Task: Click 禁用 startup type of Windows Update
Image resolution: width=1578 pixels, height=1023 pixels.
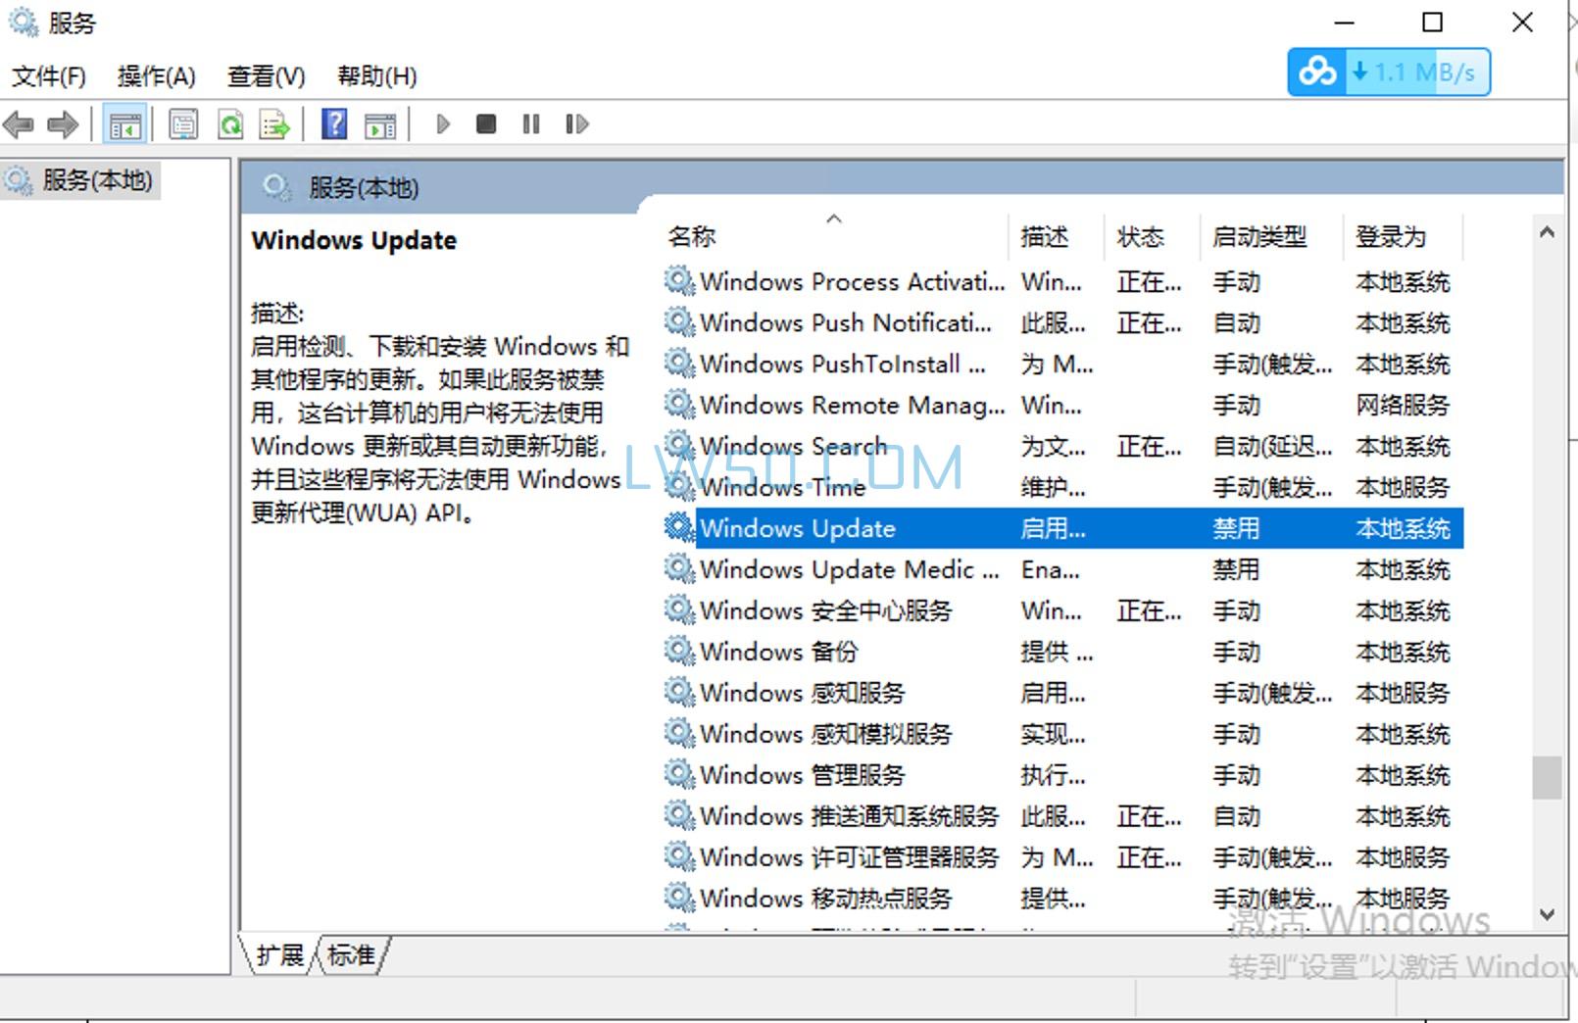Action: click(x=1236, y=528)
